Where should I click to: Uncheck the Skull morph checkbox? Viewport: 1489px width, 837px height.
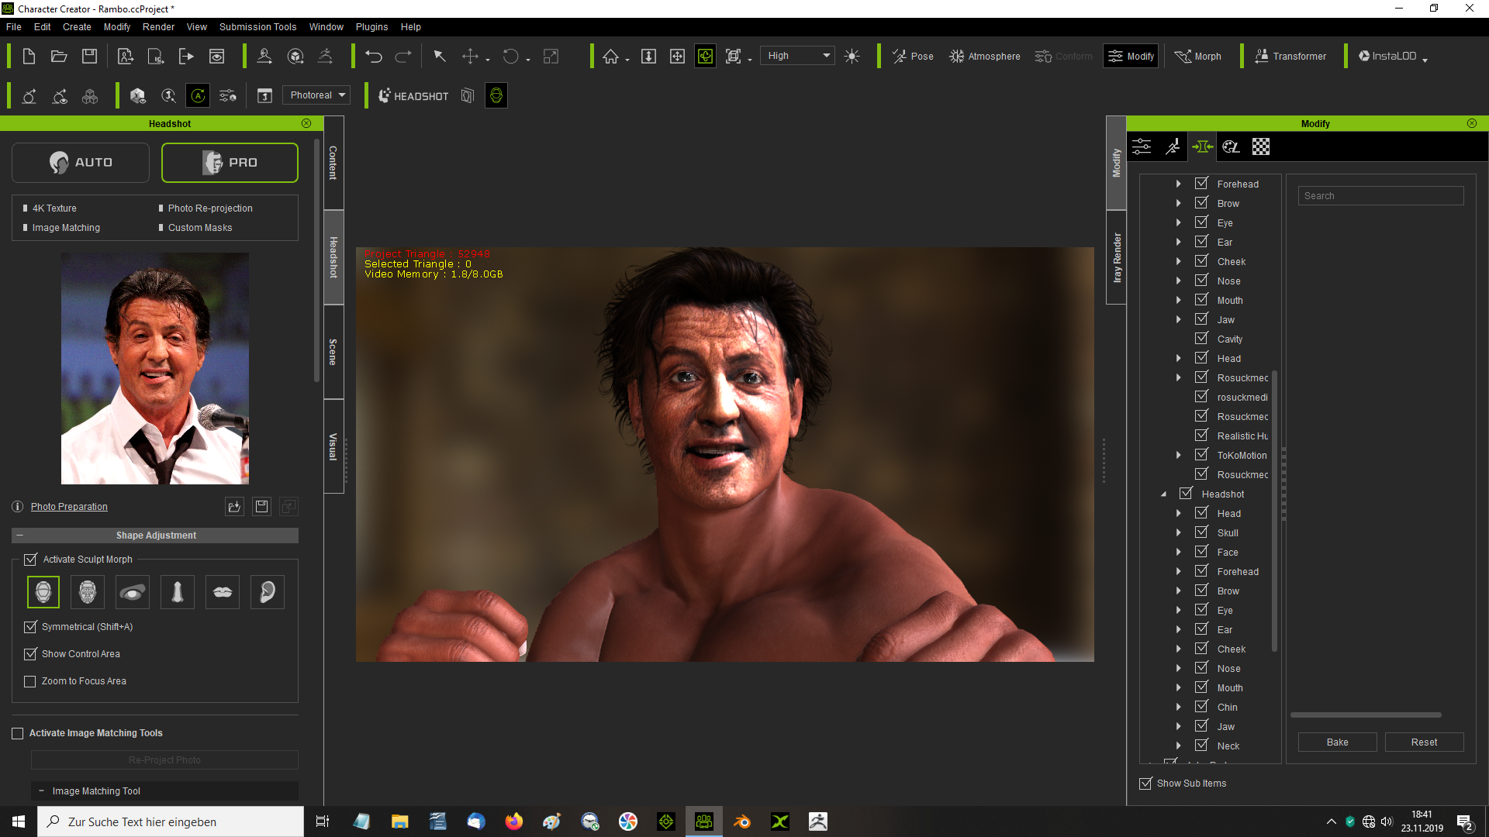1201,532
